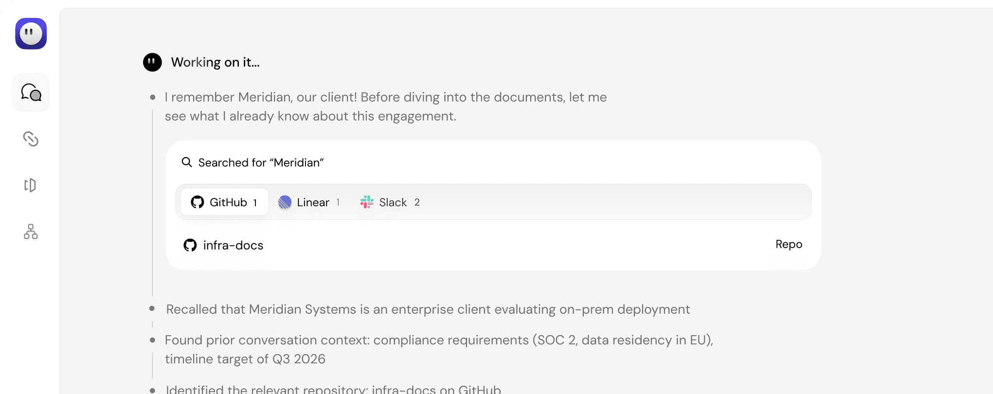Viewport: 993px width, 394px height.
Task: Select the Slack result count 2
Action: [417, 202]
